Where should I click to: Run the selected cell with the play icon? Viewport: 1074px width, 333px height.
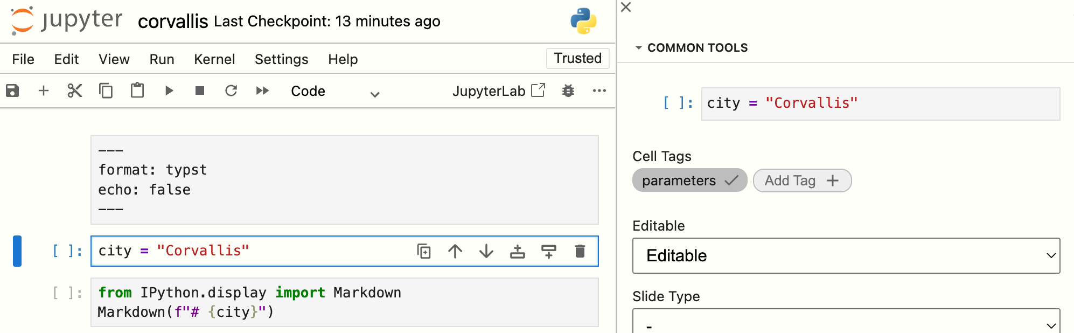(x=169, y=91)
